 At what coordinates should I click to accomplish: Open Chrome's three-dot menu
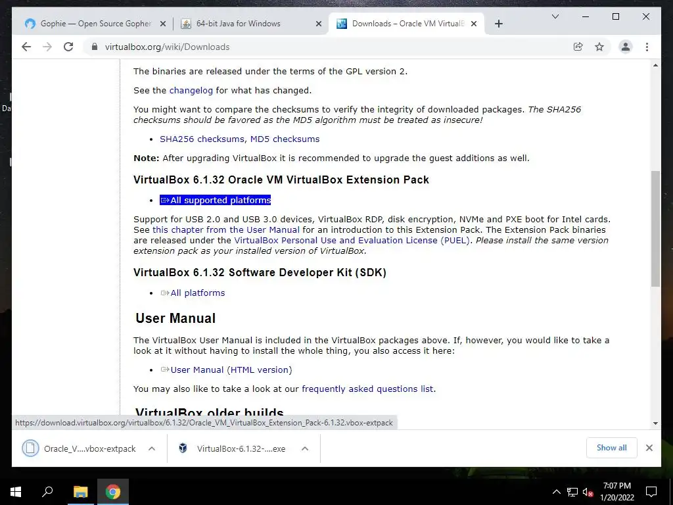(x=647, y=47)
